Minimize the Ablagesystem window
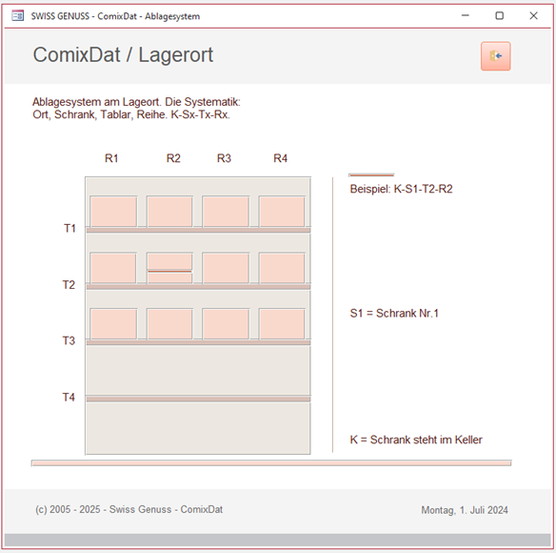The image size is (556, 553). click(x=466, y=15)
